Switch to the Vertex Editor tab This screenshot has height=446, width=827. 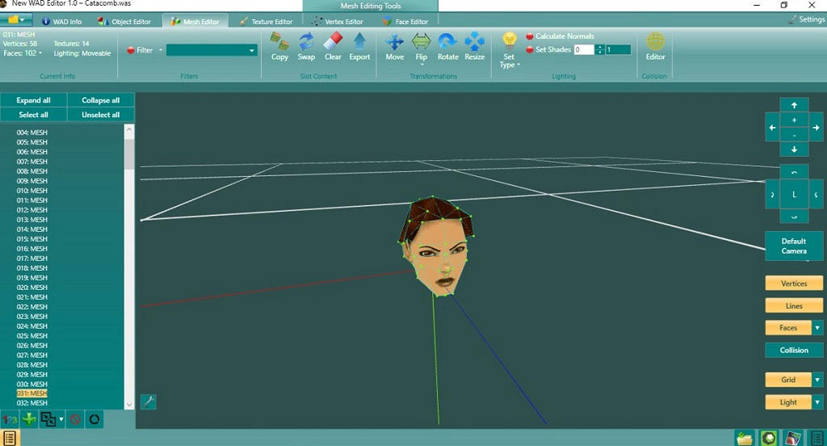(338, 22)
